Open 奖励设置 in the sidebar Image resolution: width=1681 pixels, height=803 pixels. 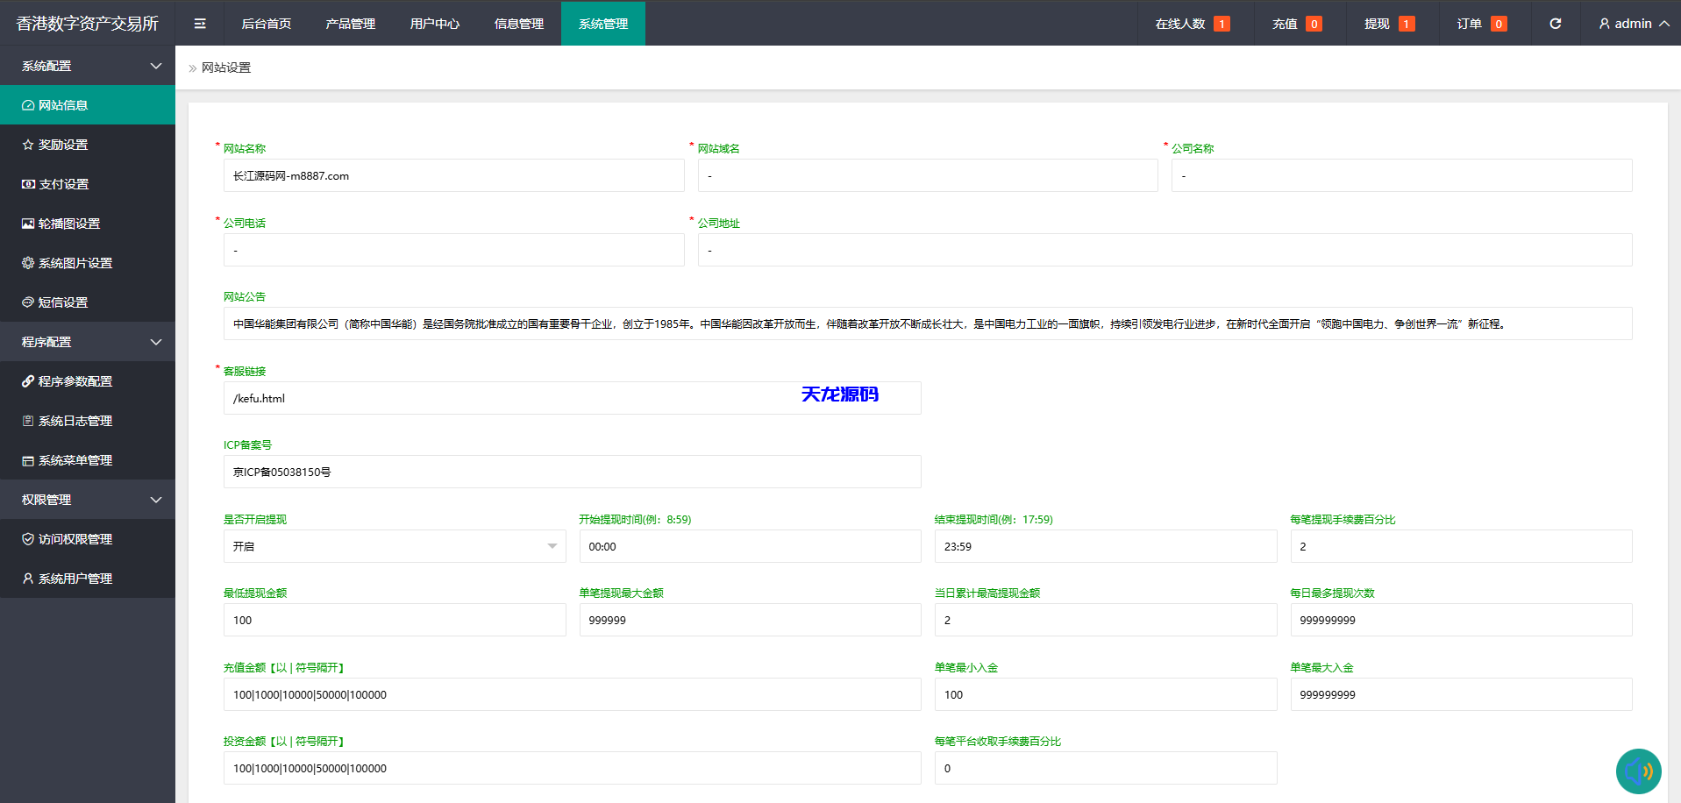click(61, 144)
